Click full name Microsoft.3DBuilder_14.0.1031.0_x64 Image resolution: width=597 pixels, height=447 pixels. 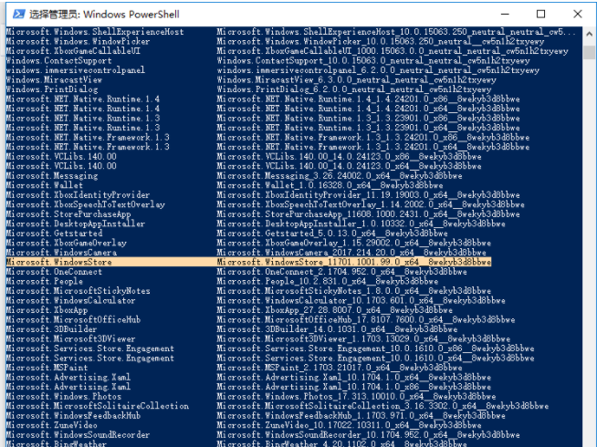[x=338, y=329]
